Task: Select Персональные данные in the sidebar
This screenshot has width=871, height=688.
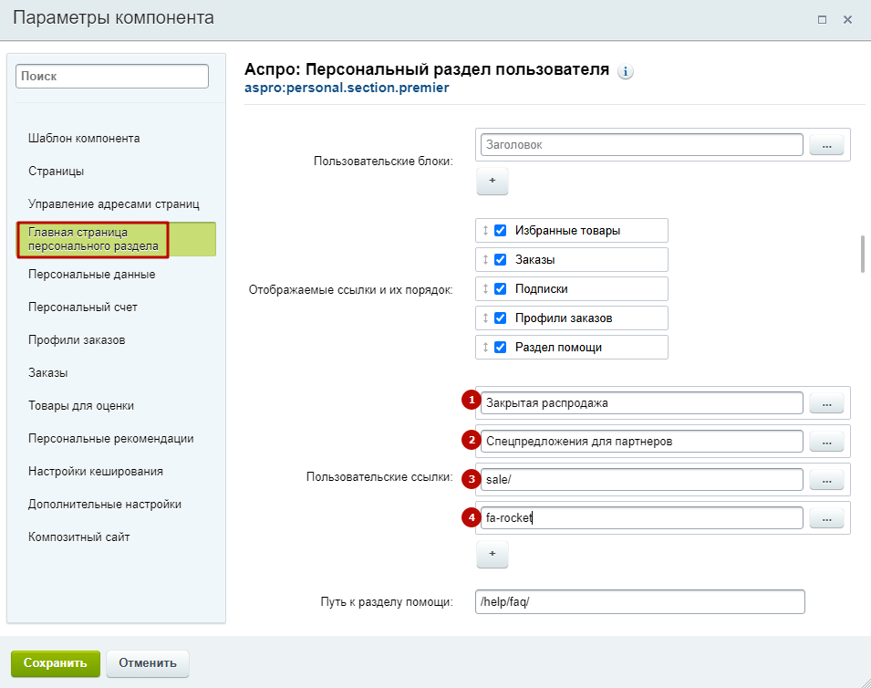Action: coord(91,275)
